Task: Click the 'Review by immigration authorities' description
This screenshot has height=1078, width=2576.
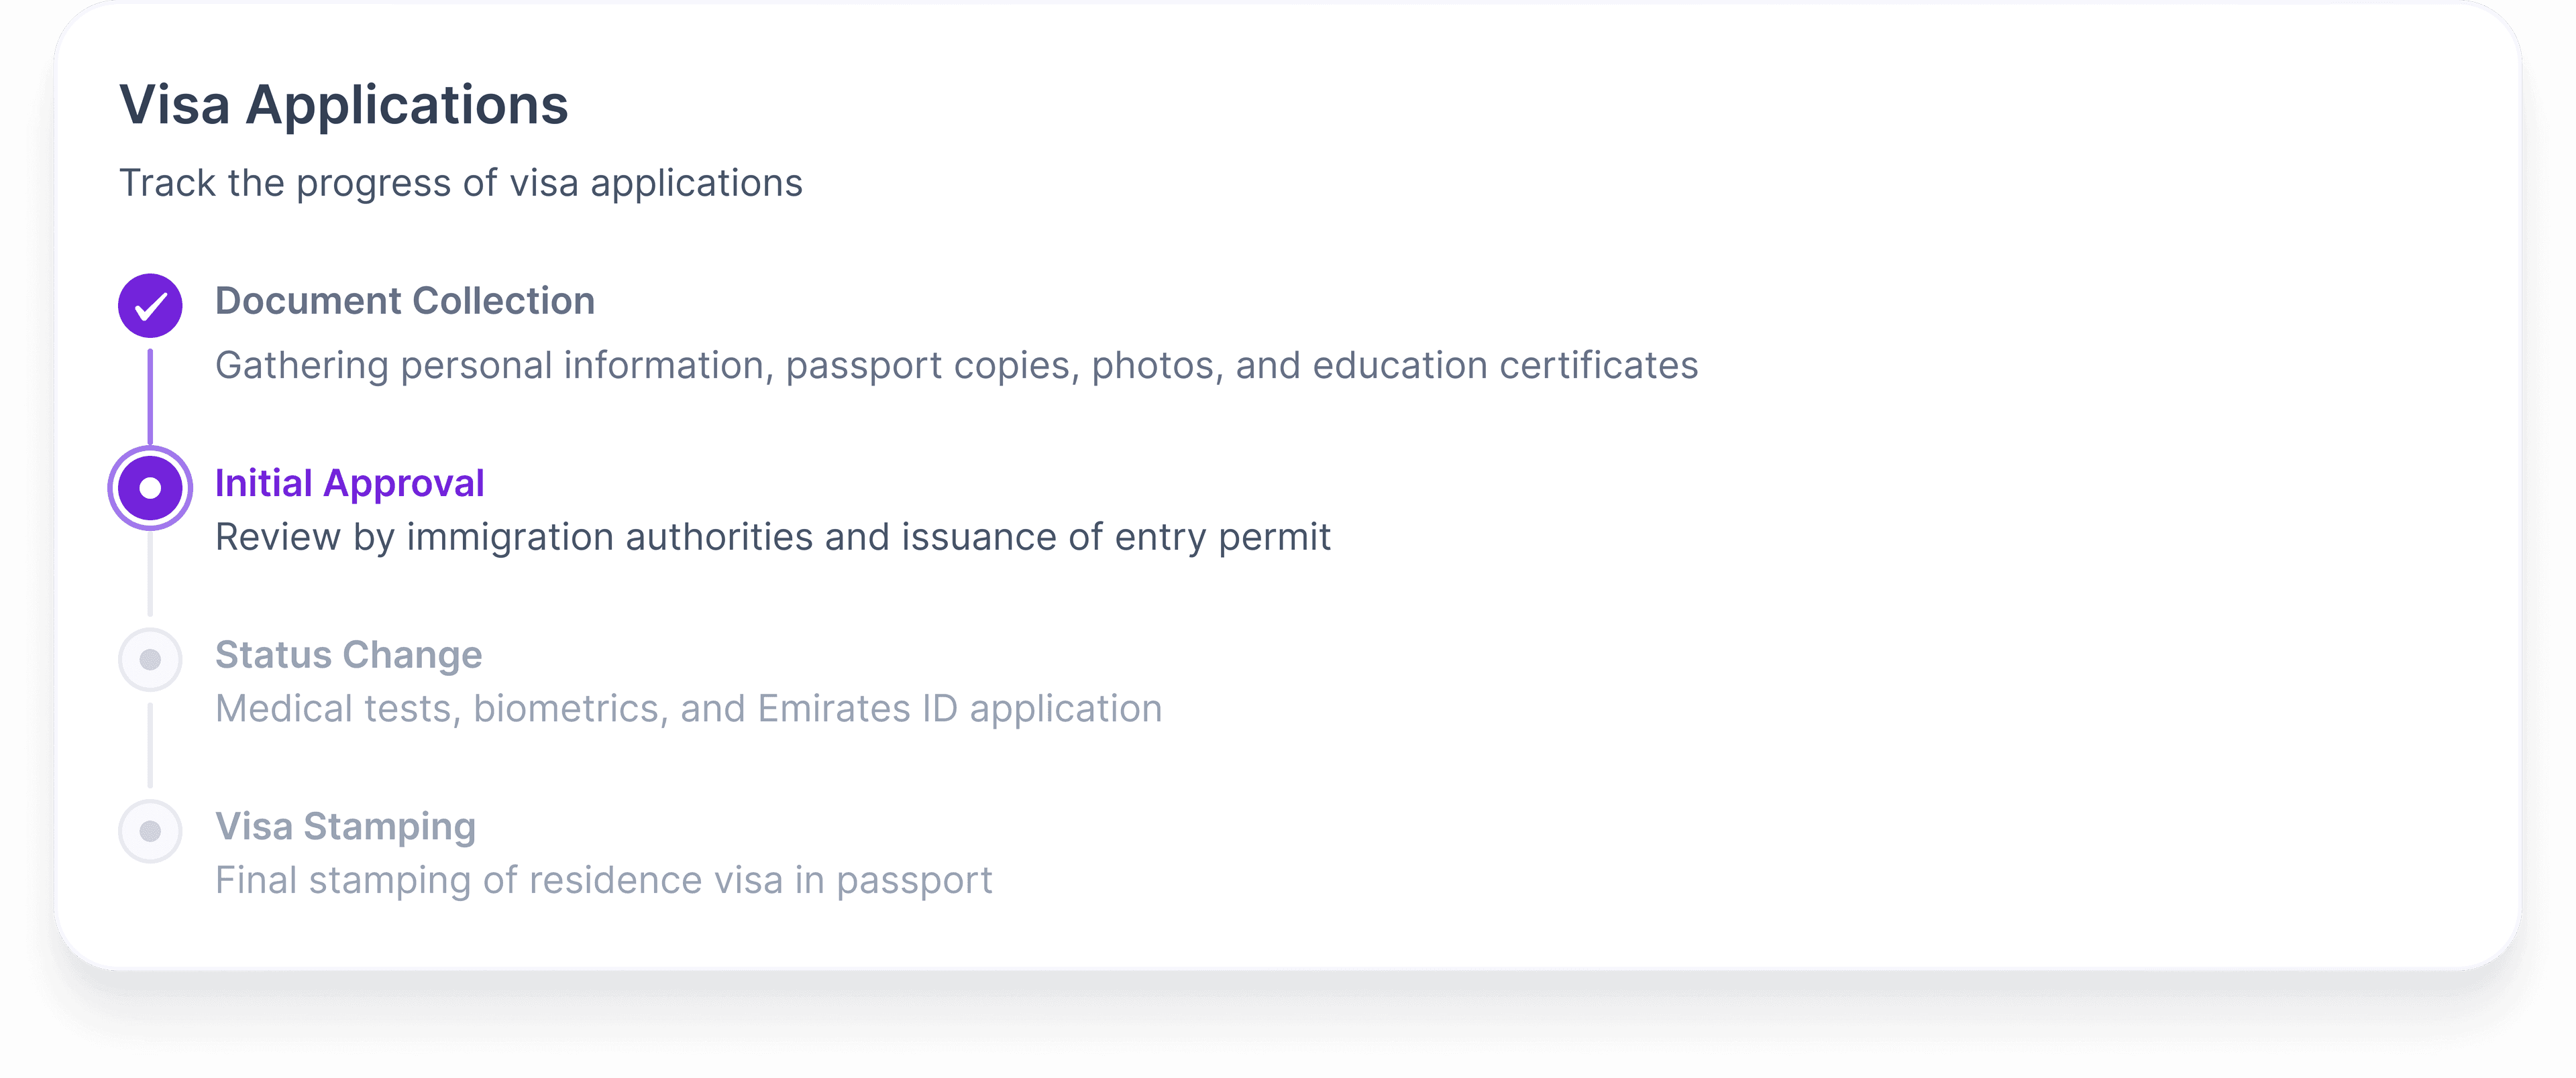Action: click(x=772, y=538)
